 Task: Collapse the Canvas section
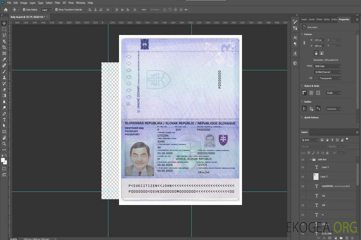click(x=302, y=34)
